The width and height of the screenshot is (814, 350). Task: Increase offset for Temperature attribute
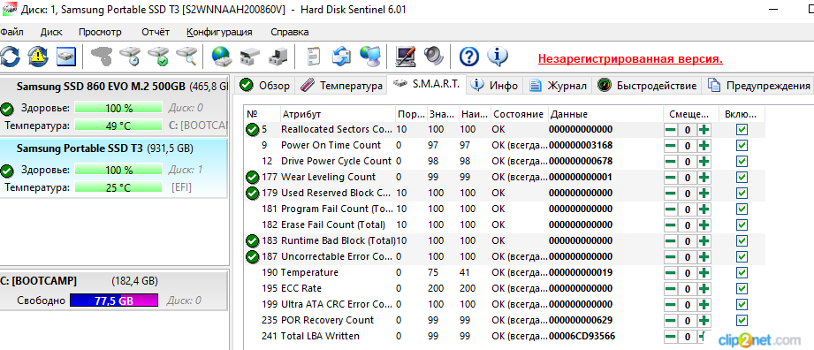coord(704,272)
